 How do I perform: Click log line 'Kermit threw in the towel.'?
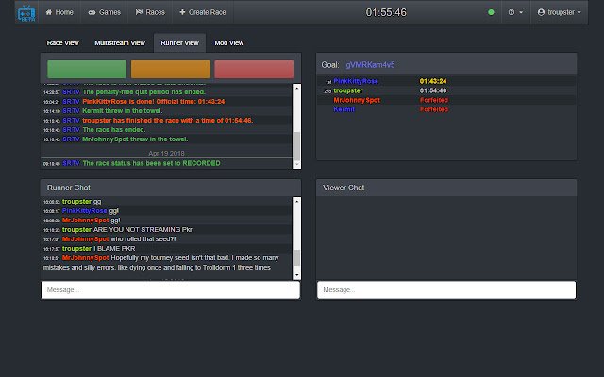[x=123, y=111]
